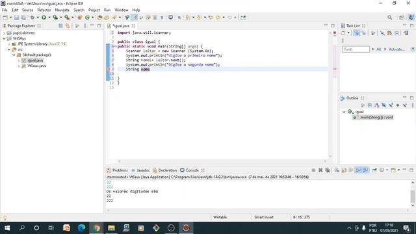
Task: Click the New Java Package icon
Action: pyautogui.click(x=79, y=18)
